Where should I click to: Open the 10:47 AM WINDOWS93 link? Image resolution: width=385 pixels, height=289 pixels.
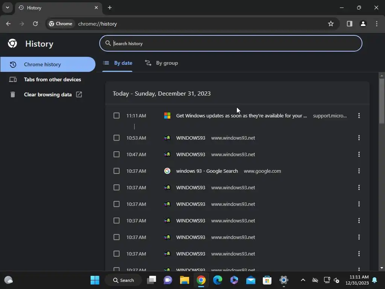[191, 154]
